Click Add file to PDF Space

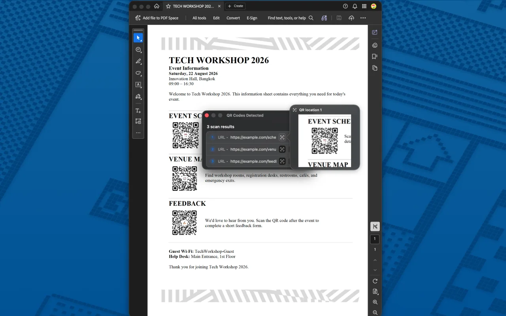[157, 18]
